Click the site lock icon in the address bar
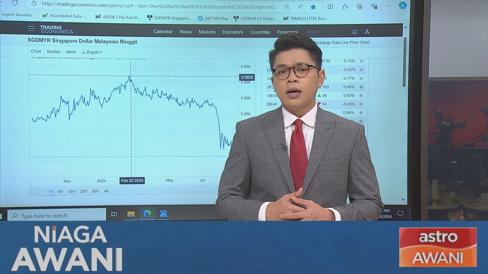488x274 pixels. pyautogui.click(x=34, y=3)
